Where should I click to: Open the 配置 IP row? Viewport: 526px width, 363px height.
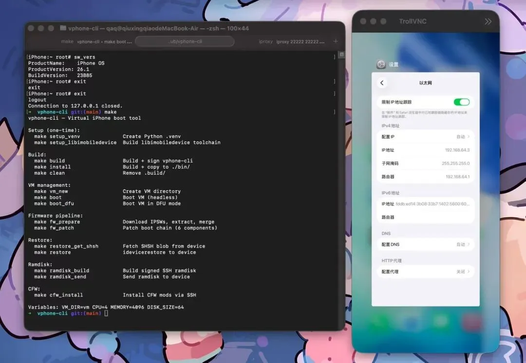425,137
